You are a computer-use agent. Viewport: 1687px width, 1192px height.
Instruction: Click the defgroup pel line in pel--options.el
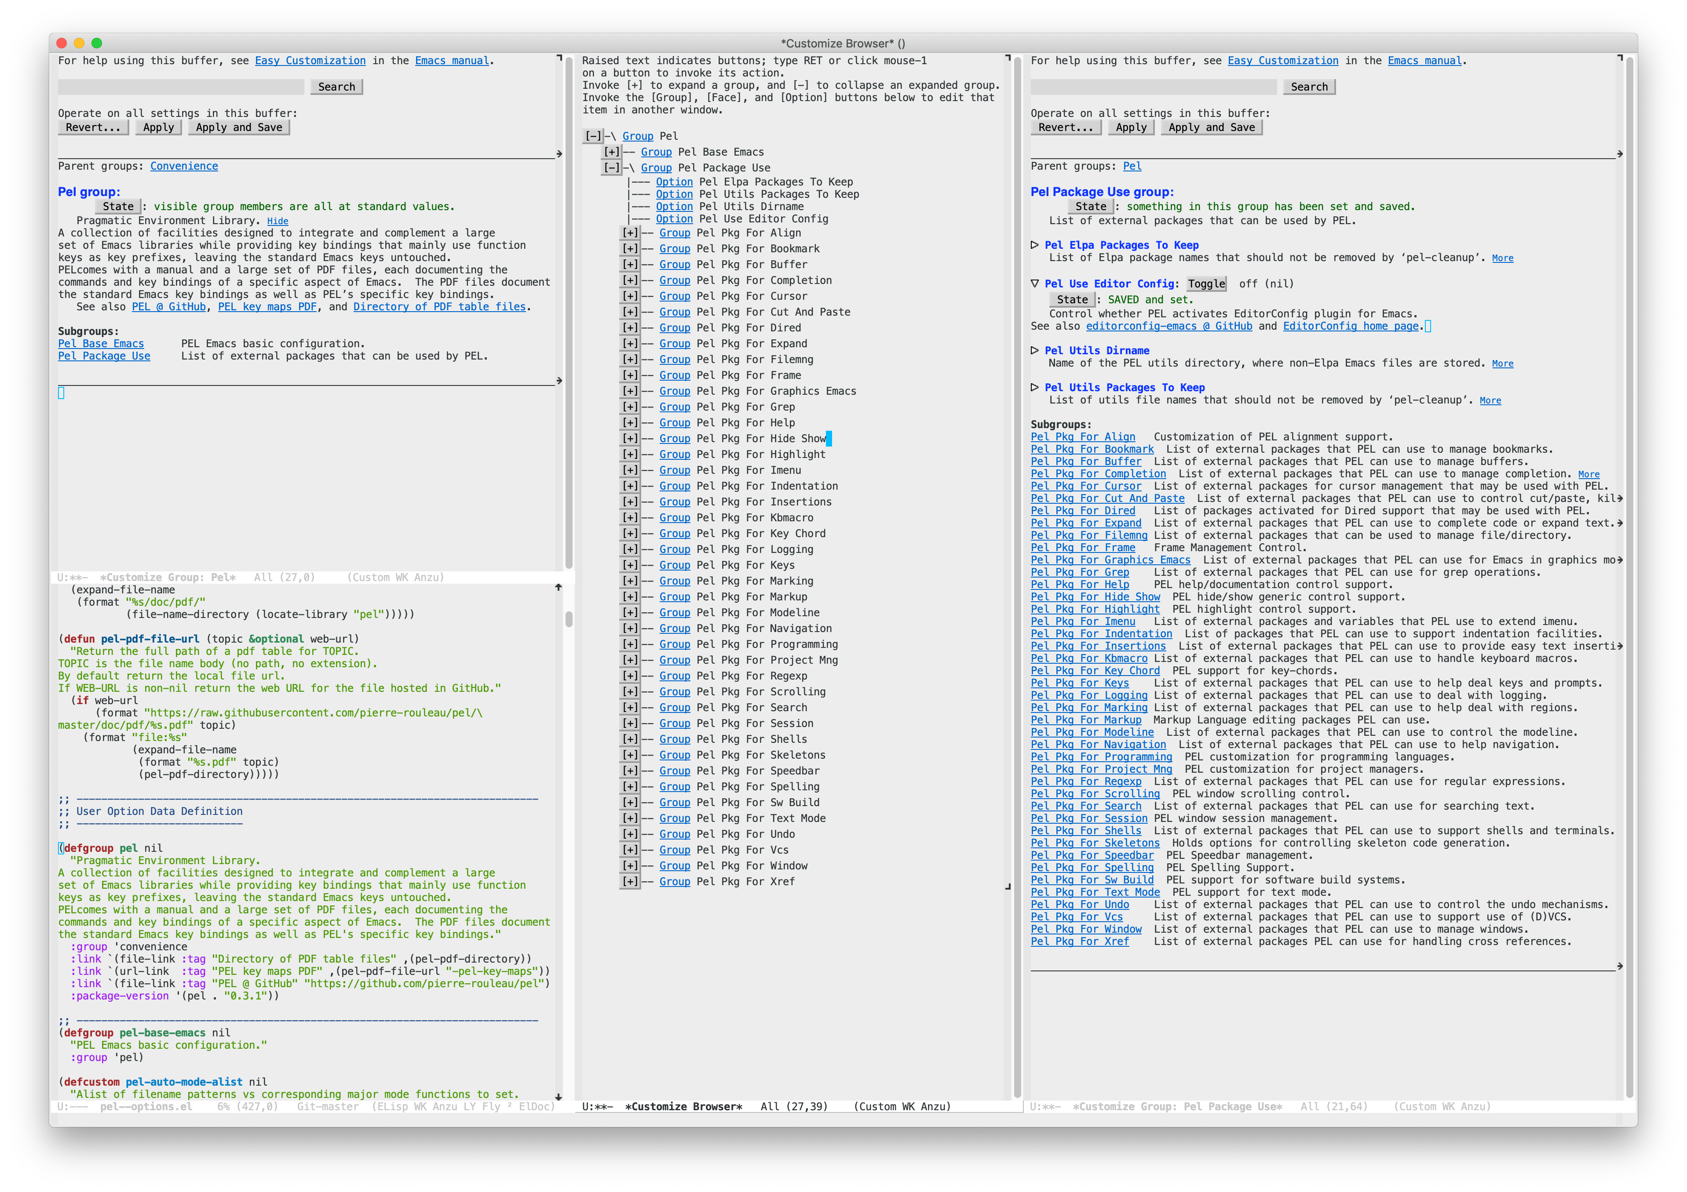coord(110,848)
